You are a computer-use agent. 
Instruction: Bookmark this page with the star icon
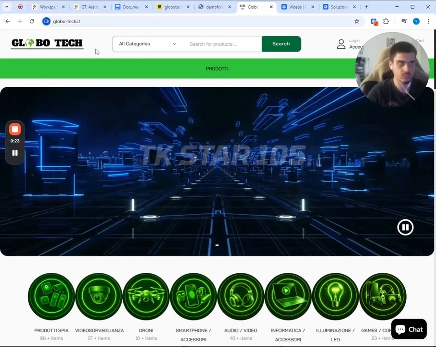(x=357, y=21)
